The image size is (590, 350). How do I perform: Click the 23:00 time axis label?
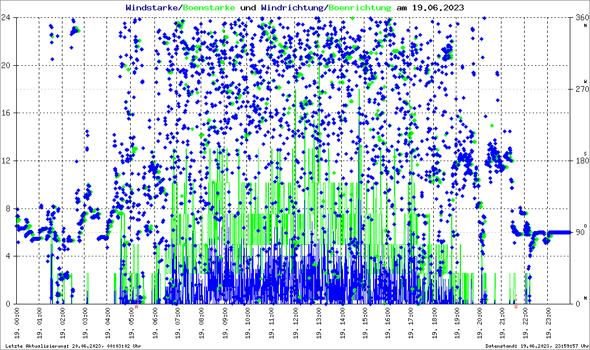coord(549,323)
